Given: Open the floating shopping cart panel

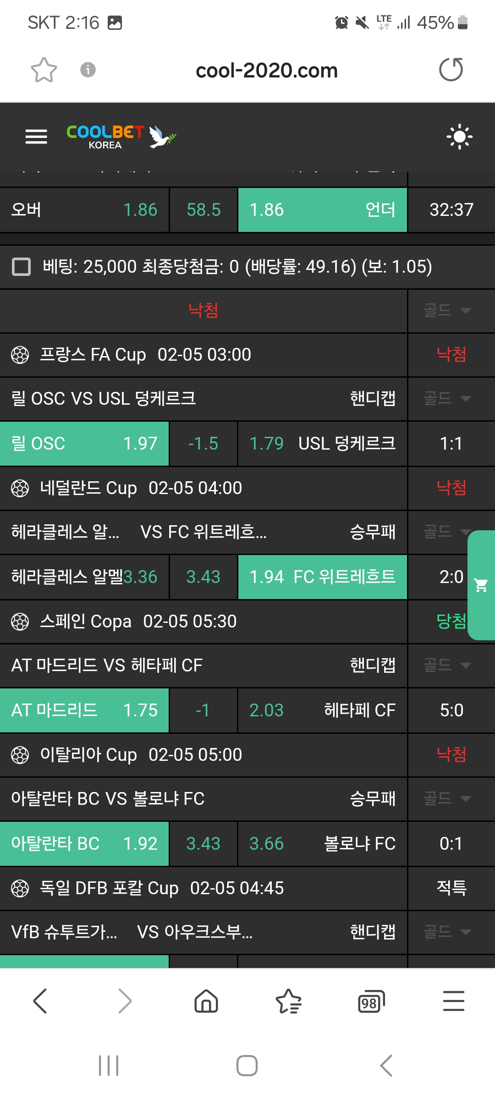Looking at the screenshot, I should 481,585.
